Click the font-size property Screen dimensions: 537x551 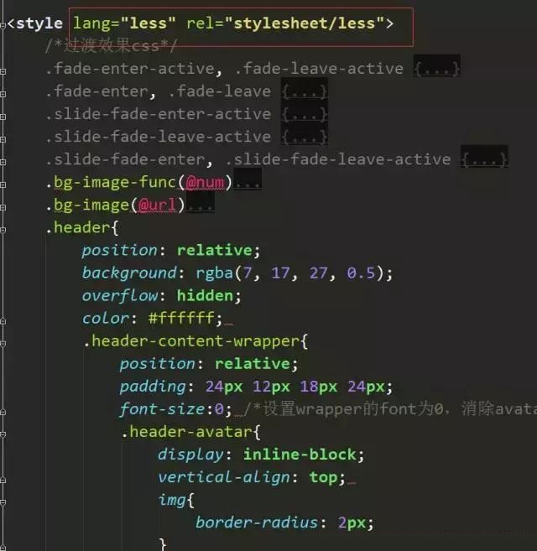tap(162, 409)
